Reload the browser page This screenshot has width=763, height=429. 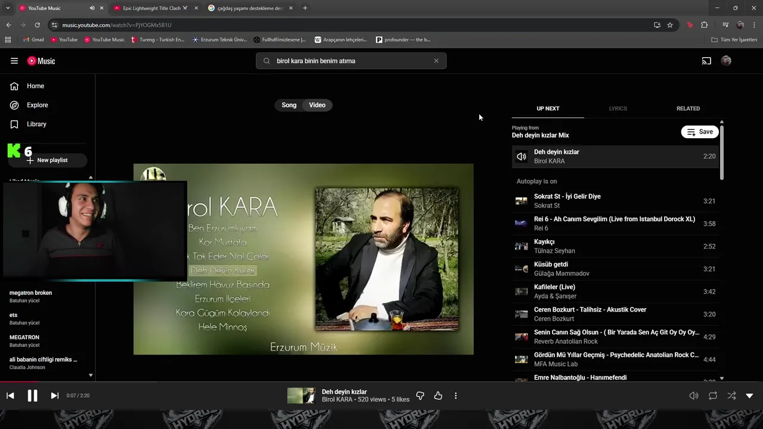point(37,25)
